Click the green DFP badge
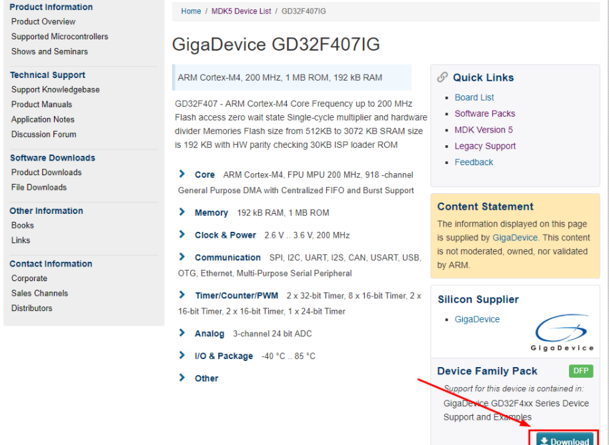This screenshot has height=445, width=609. 581,370
